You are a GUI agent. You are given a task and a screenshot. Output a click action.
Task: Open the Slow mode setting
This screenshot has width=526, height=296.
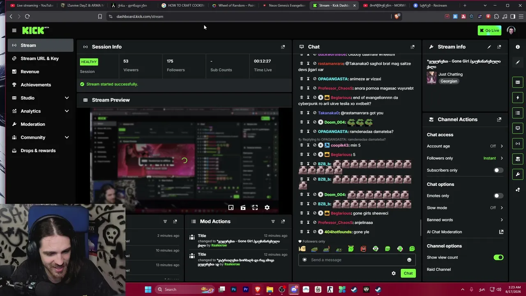(x=465, y=208)
